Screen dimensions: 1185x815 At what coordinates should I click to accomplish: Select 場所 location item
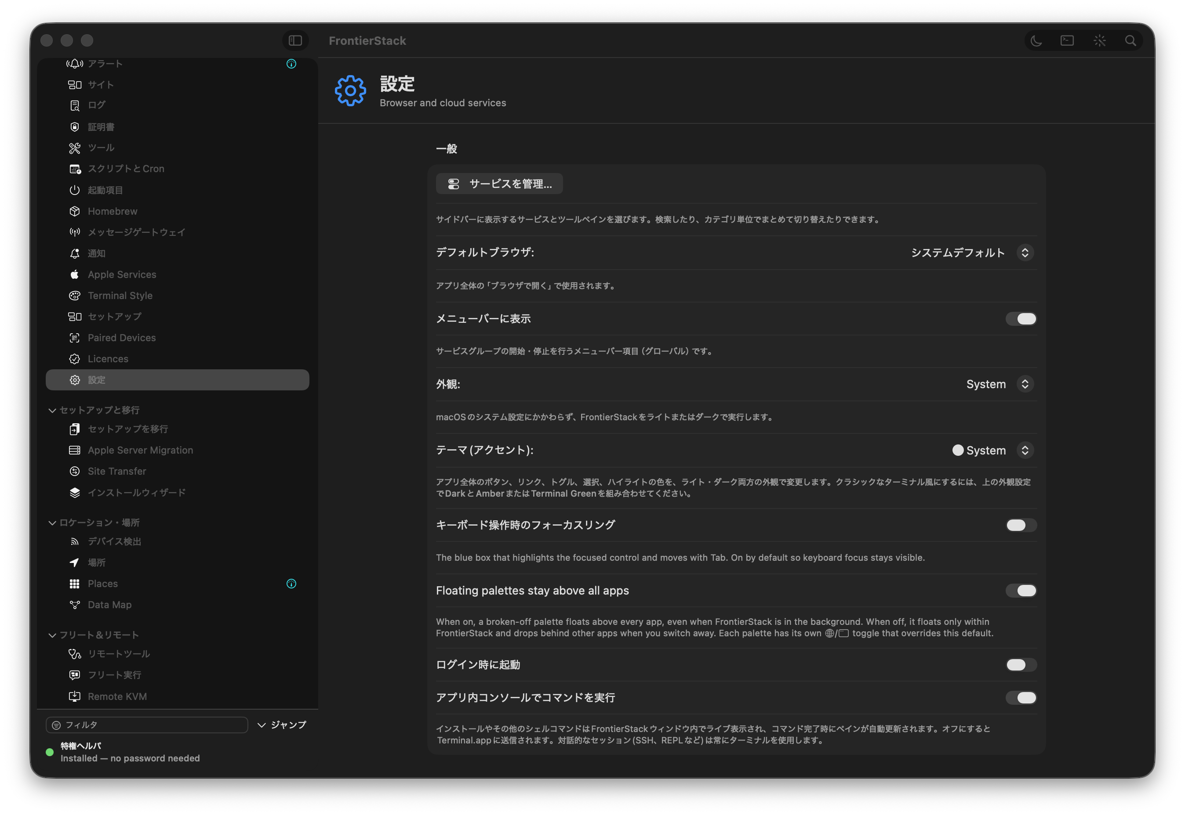click(x=177, y=563)
